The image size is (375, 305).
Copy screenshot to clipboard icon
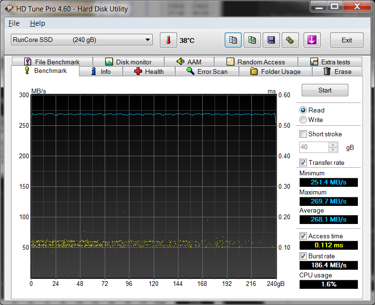point(252,41)
